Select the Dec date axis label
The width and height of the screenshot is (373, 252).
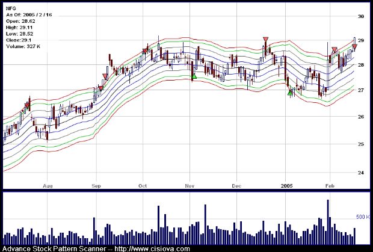[236, 186]
